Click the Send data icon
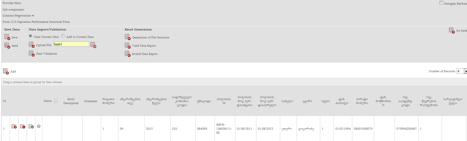 pyautogui.click(x=7, y=45)
